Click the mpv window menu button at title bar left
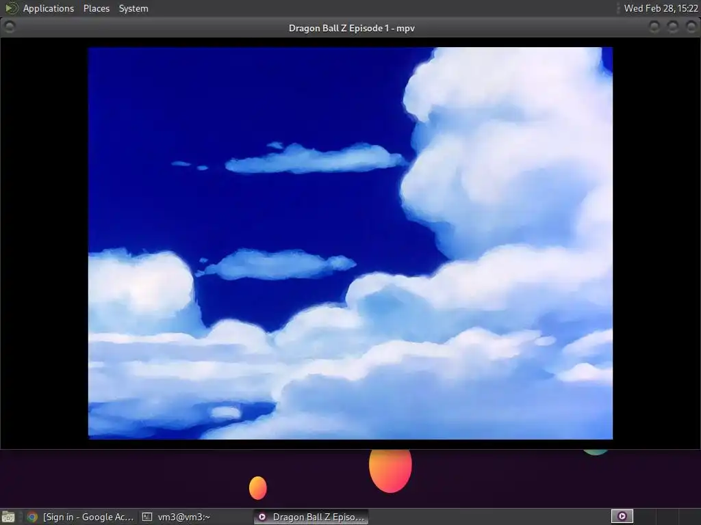Viewport: 701px width, 525px height. (9, 27)
